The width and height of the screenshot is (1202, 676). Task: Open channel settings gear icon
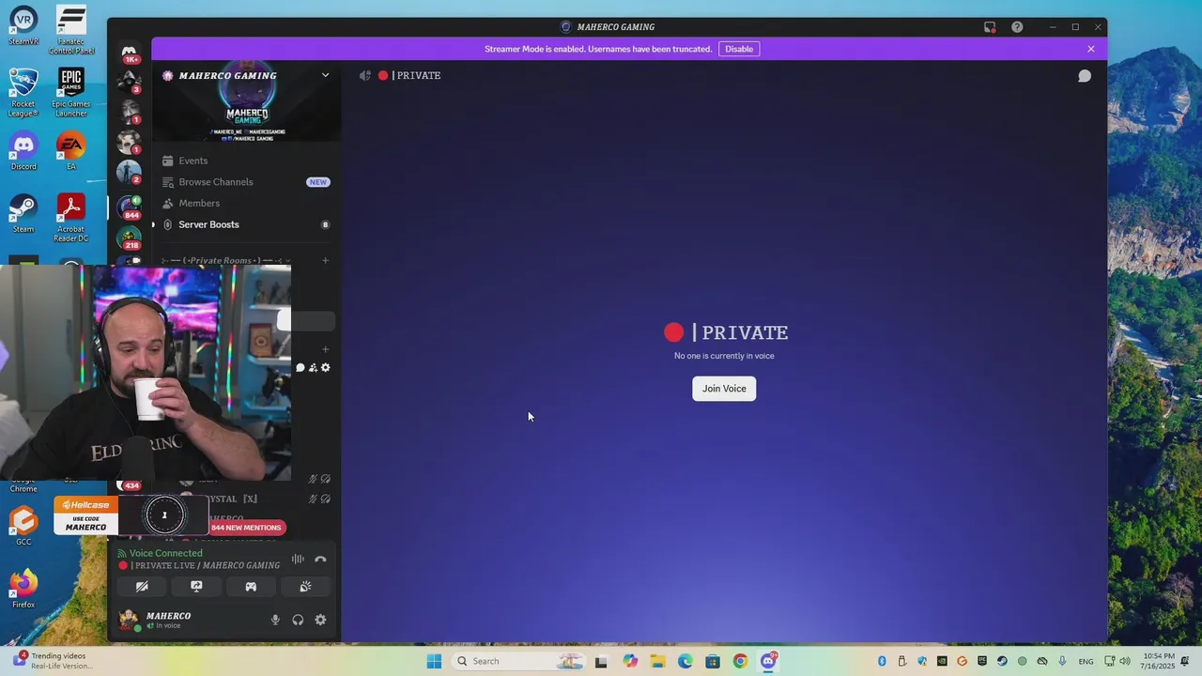(x=326, y=368)
